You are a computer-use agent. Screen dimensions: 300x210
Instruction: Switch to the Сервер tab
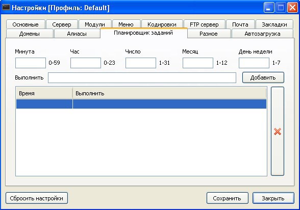(x=62, y=24)
